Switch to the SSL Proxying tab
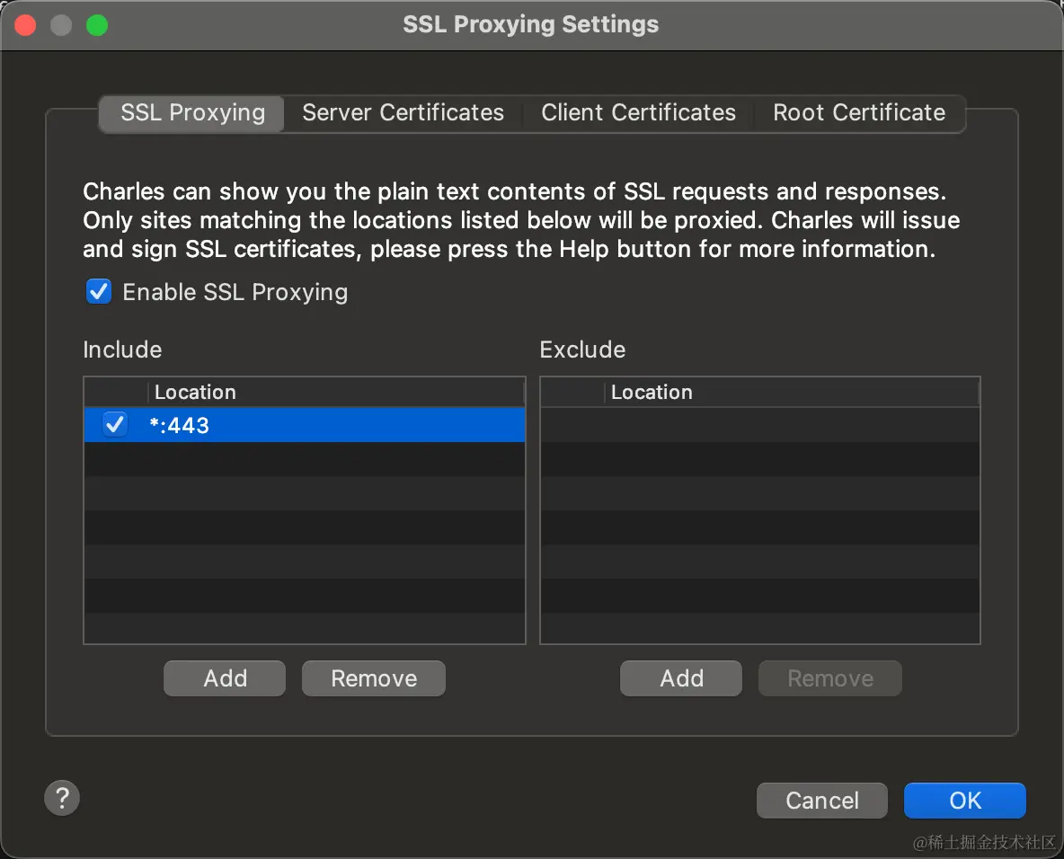Image resolution: width=1064 pixels, height=859 pixels. point(192,112)
